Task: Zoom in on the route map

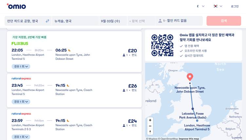Action: point(150,120)
